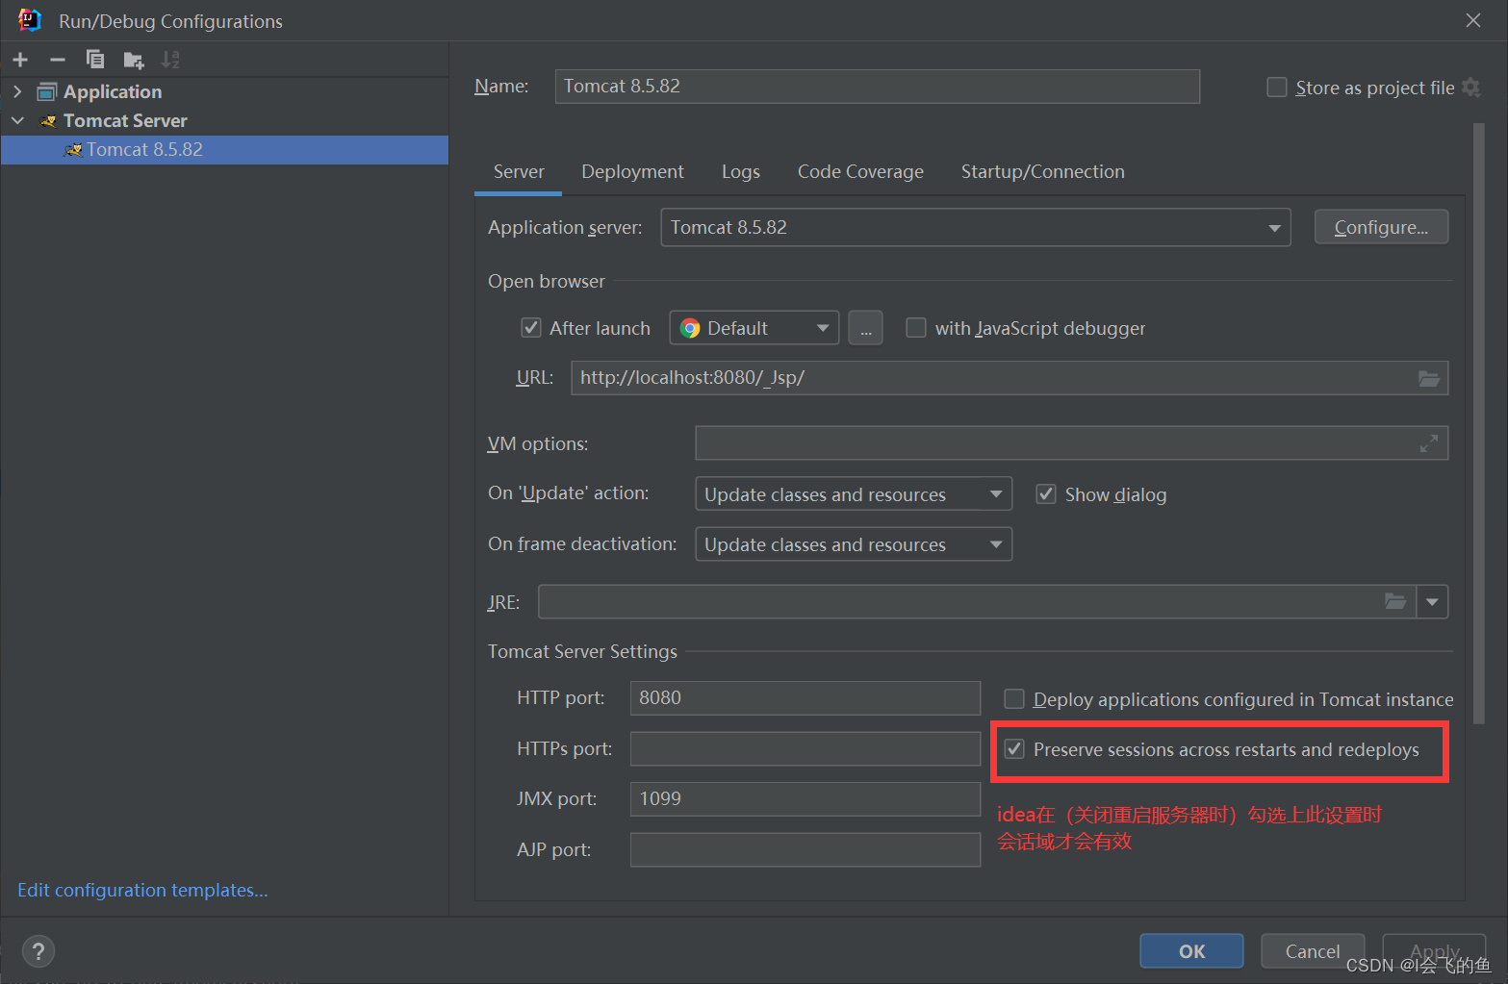Click the HTTP port field

[805, 698]
